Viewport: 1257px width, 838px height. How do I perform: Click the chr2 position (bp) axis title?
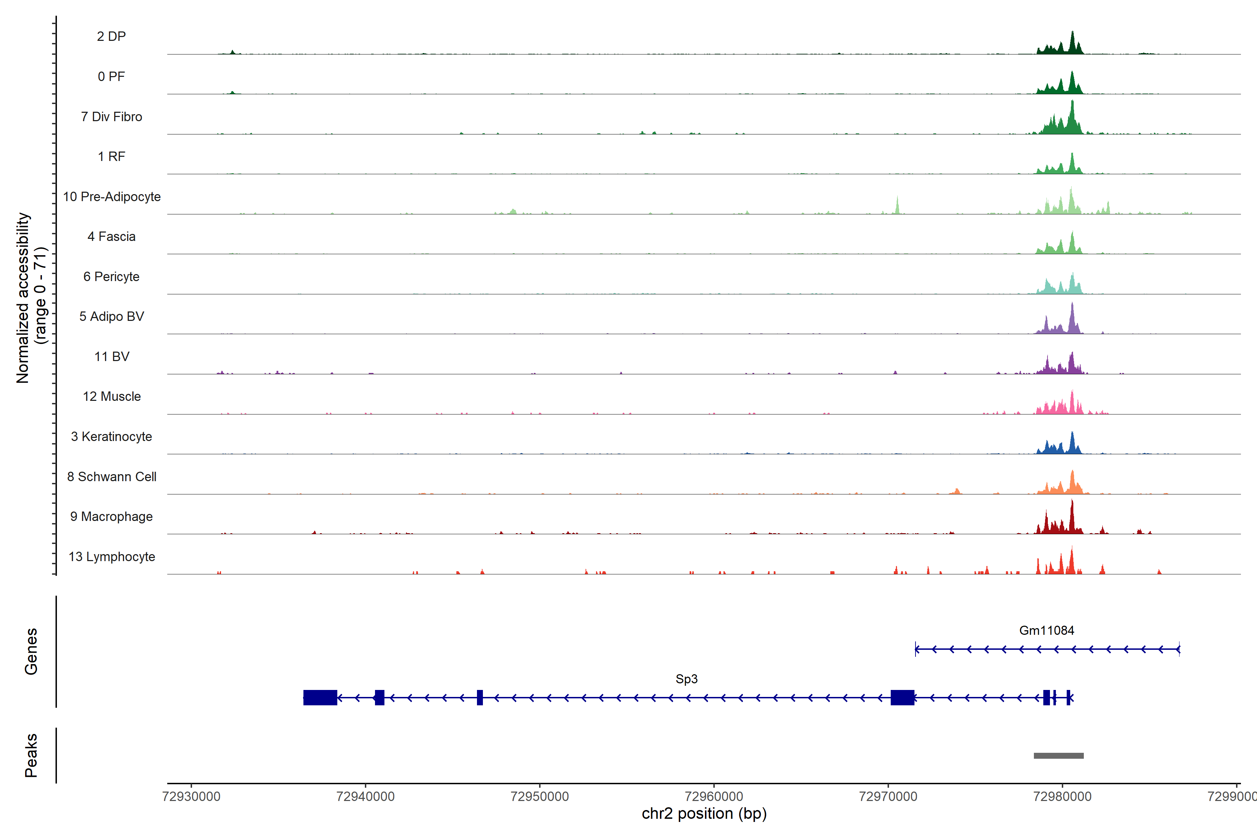[704, 814]
